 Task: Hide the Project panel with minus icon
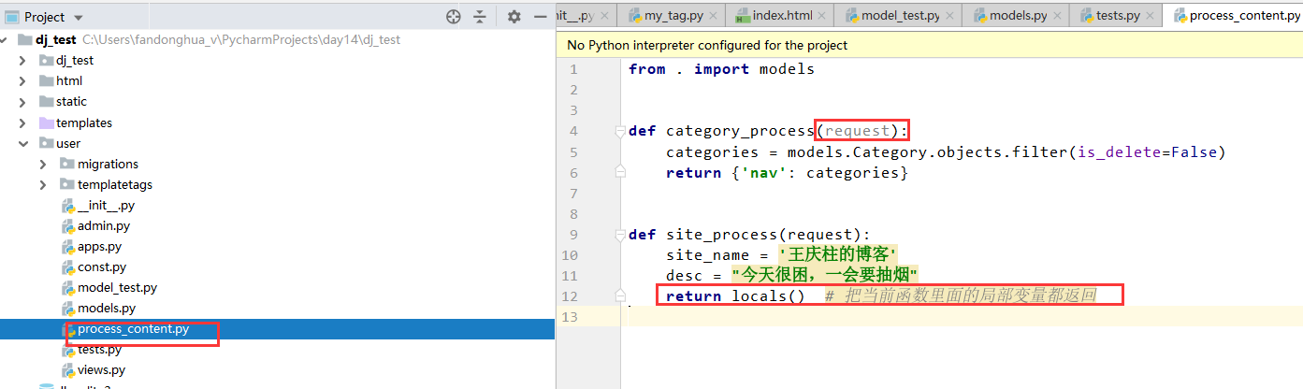point(539,17)
